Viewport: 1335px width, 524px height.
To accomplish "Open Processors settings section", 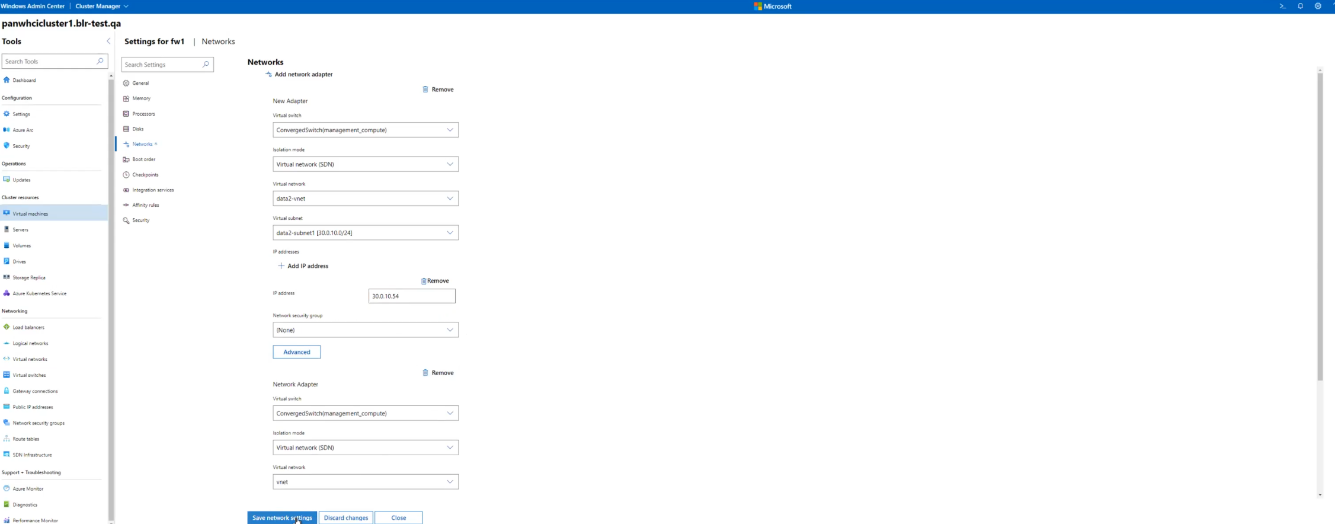I will pos(143,114).
